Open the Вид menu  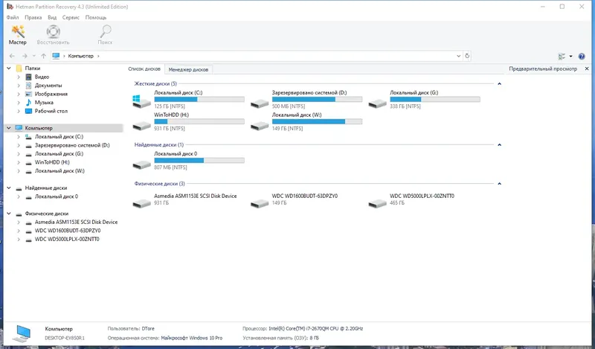click(x=52, y=17)
